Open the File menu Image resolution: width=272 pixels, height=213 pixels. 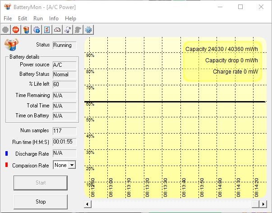[x=8, y=19]
